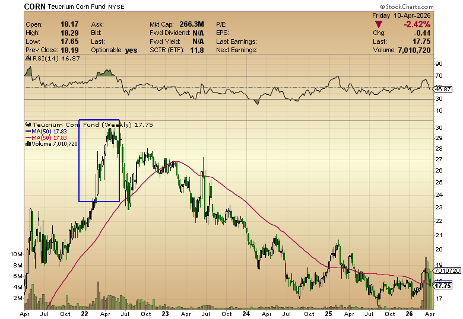
Task: Click the year 23 on the time axis
Action: [x=165, y=314]
